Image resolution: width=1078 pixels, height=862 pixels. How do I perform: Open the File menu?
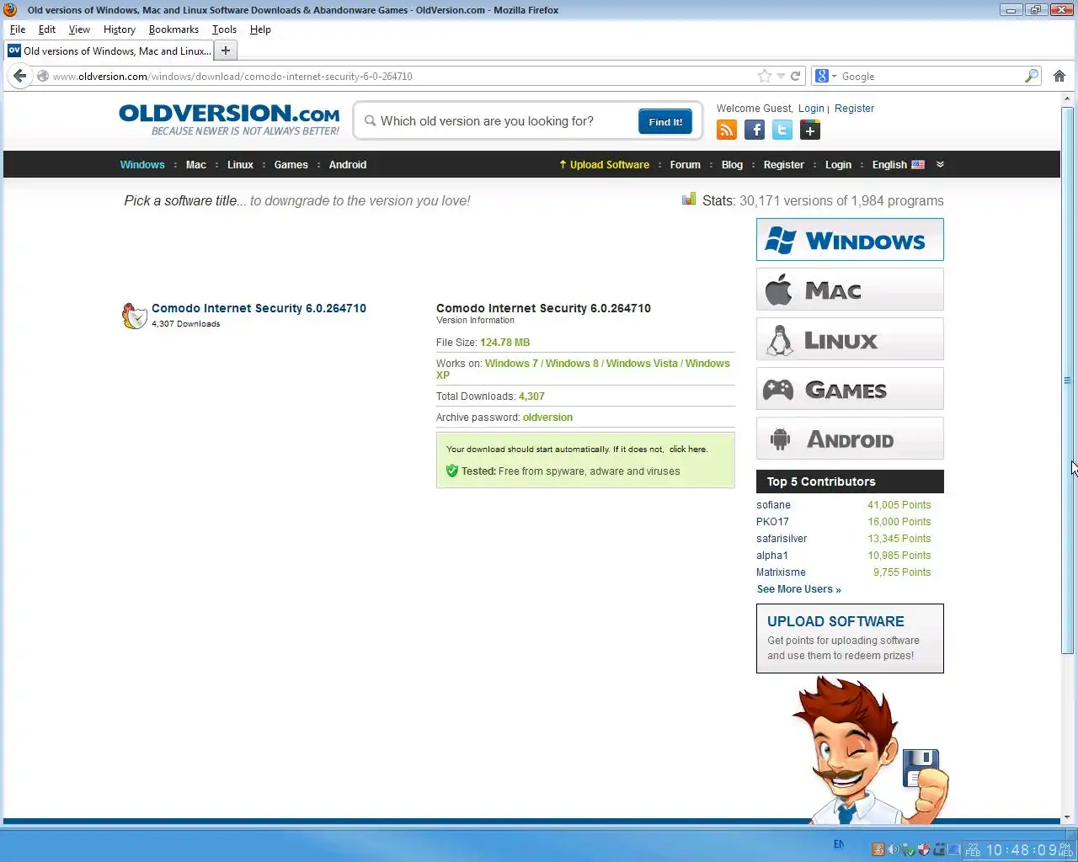(18, 29)
